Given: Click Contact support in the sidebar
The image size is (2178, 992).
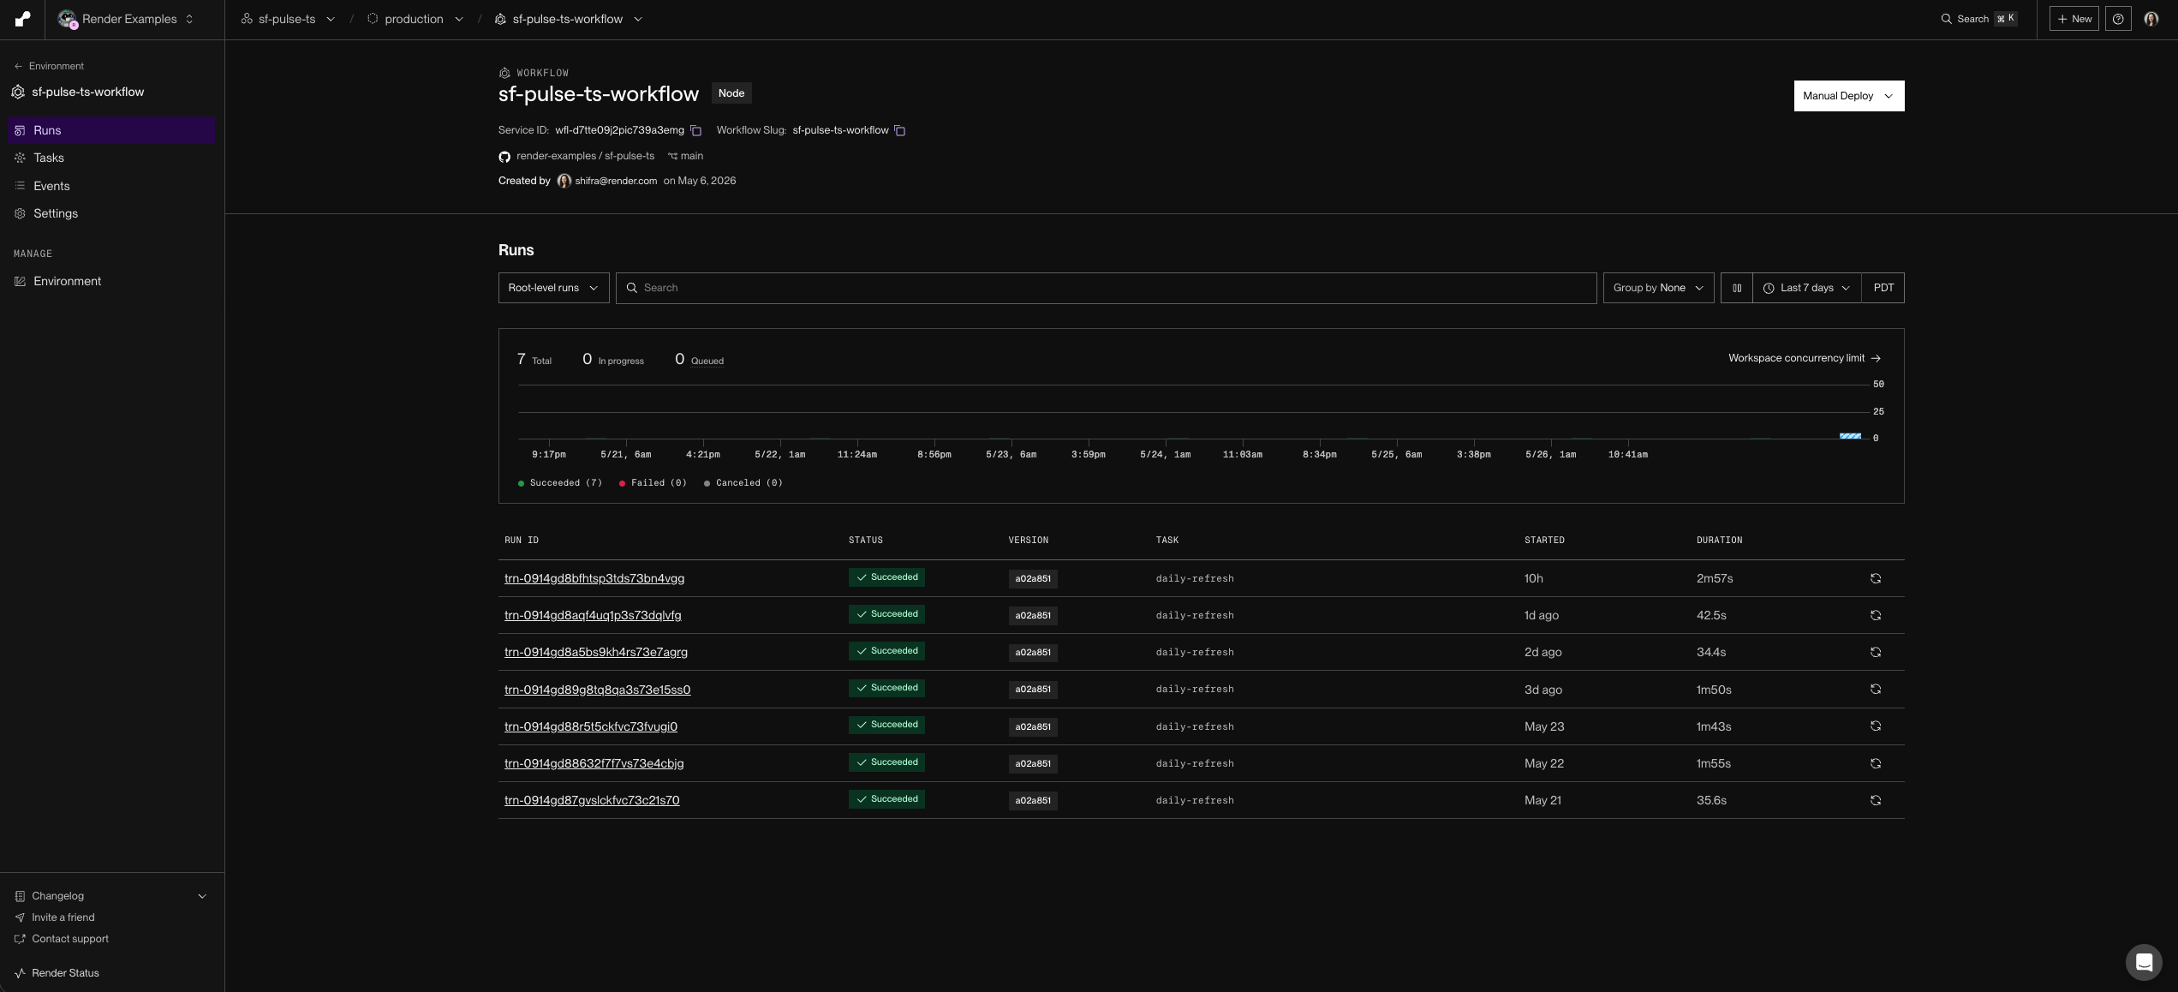Looking at the screenshot, I should tap(69, 939).
